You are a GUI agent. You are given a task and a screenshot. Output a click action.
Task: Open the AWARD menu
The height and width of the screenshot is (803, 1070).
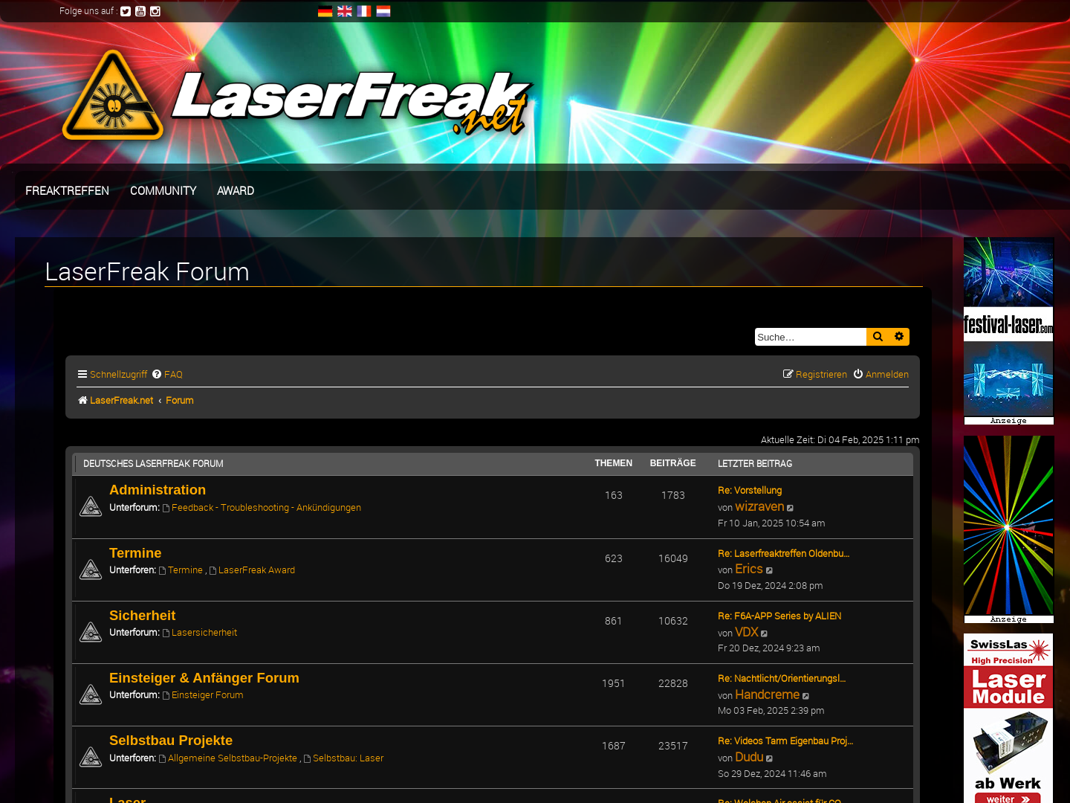click(x=236, y=191)
